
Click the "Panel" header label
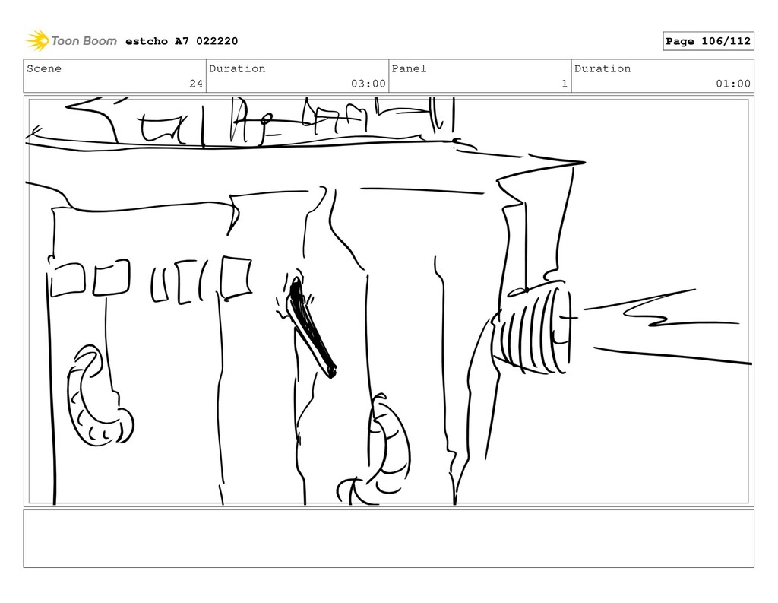(x=409, y=68)
